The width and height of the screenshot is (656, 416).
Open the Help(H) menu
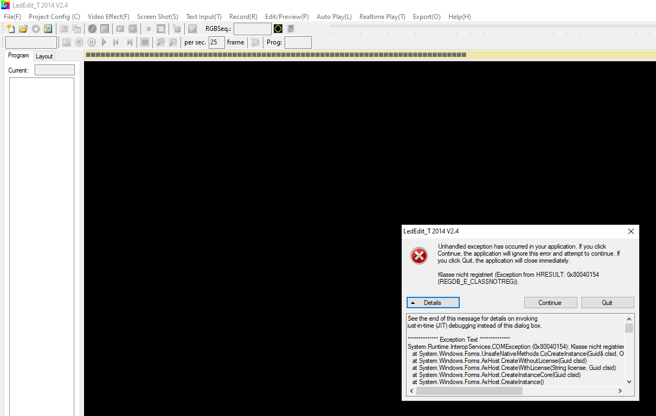460,17
